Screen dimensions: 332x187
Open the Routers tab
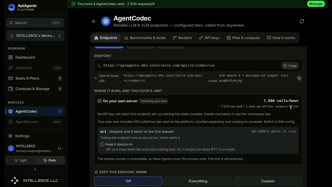tap(182, 38)
